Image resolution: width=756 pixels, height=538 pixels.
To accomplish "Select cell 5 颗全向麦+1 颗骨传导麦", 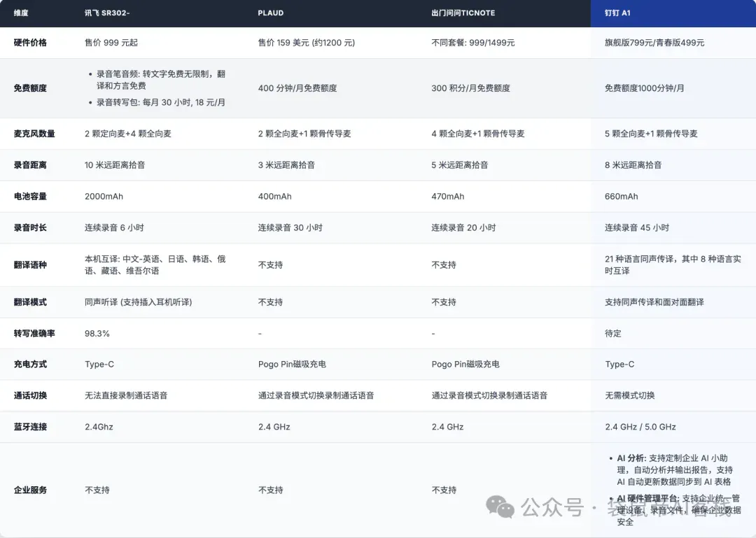I will pos(651,134).
